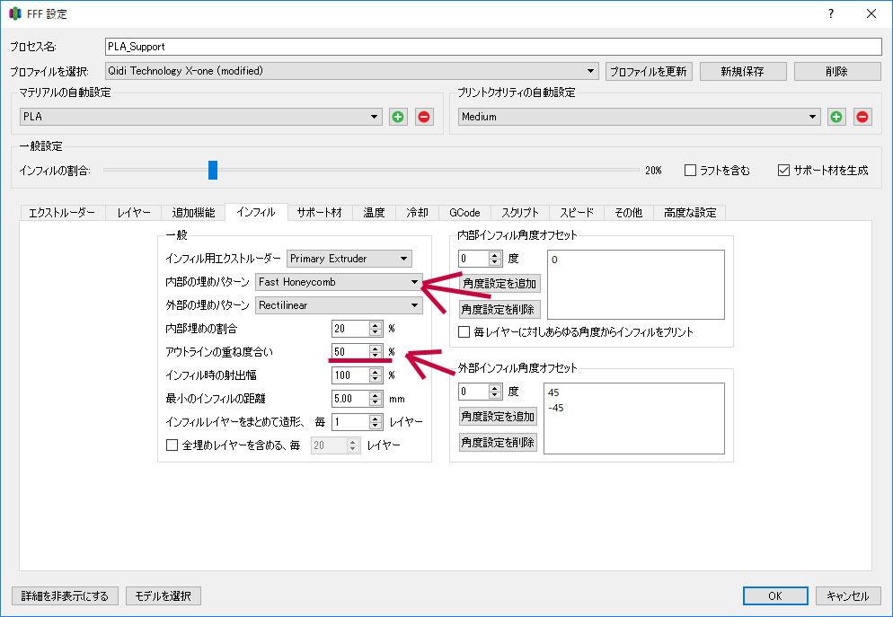Image resolution: width=893 pixels, height=617 pixels.
Task: Toggle 全埋めレイヤーを含める checkbox
Action: pos(172,445)
